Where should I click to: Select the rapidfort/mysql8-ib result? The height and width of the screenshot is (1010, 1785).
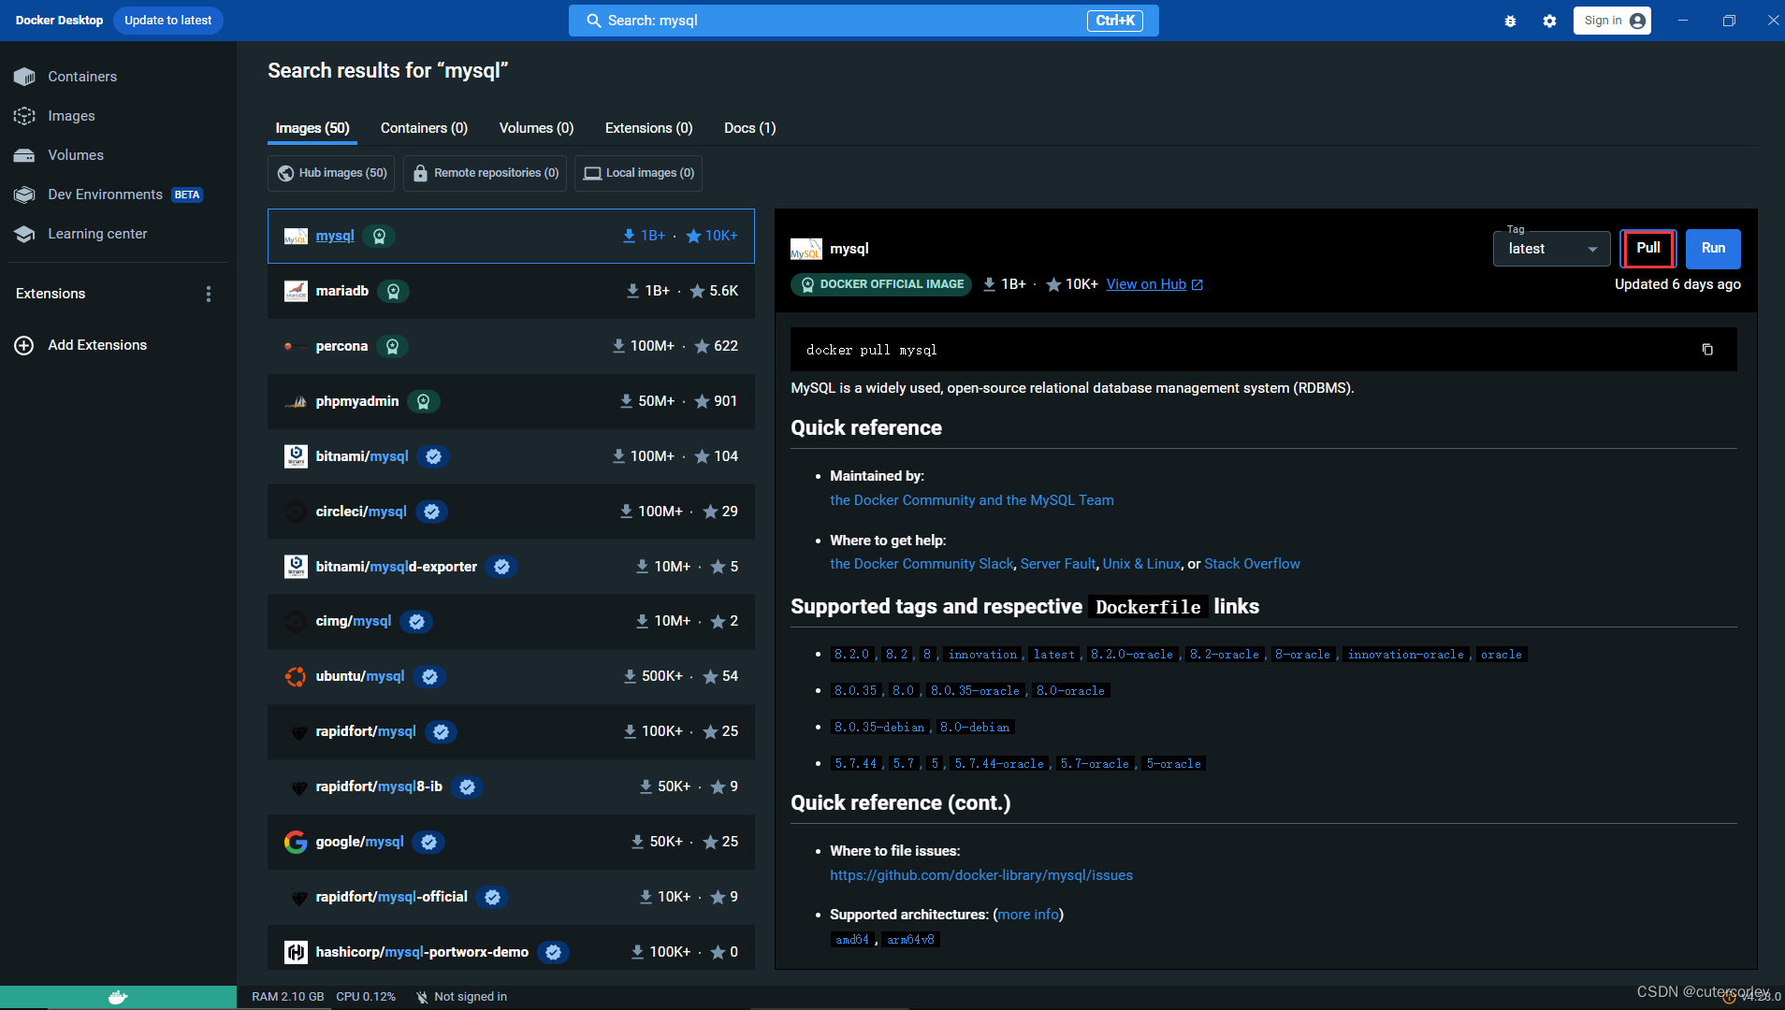point(511,786)
